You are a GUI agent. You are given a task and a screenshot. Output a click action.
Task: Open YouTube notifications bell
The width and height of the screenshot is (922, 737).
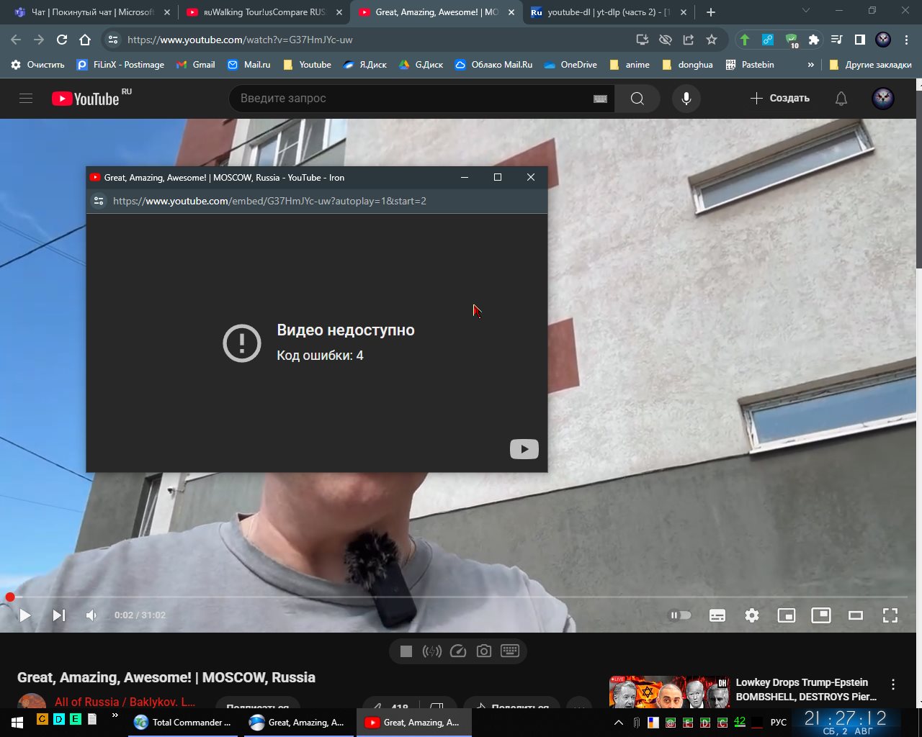tap(841, 99)
